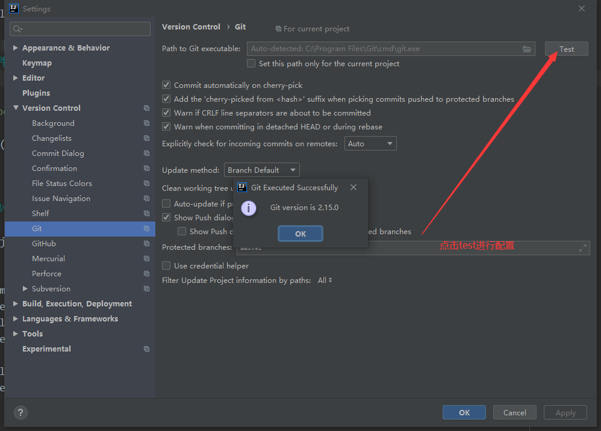Open the incoming commits Auto dropdown
The width and height of the screenshot is (601, 431).
(x=370, y=144)
